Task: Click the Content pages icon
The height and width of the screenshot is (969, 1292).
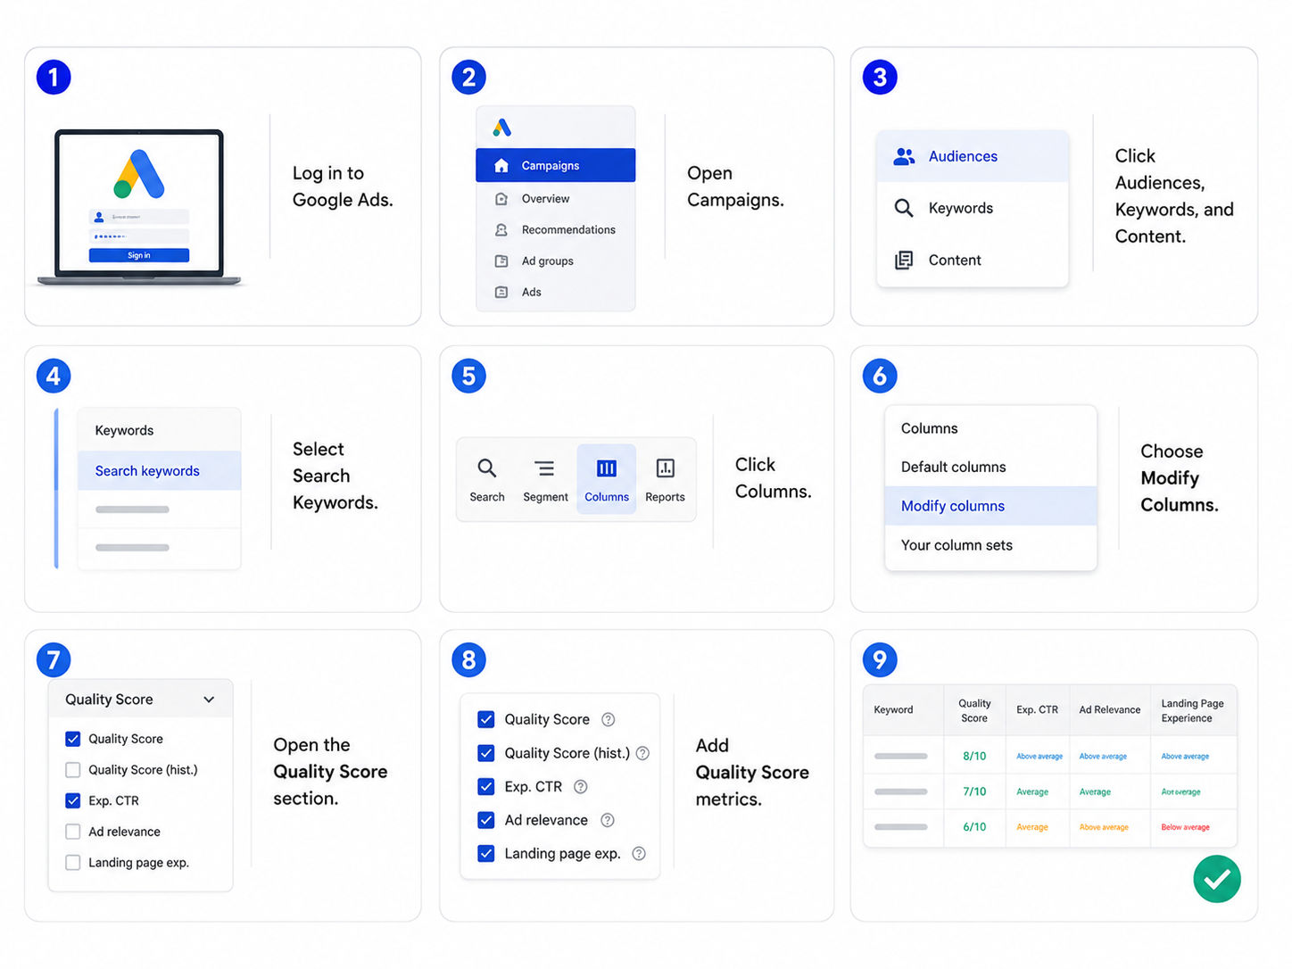Action: [x=904, y=260]
